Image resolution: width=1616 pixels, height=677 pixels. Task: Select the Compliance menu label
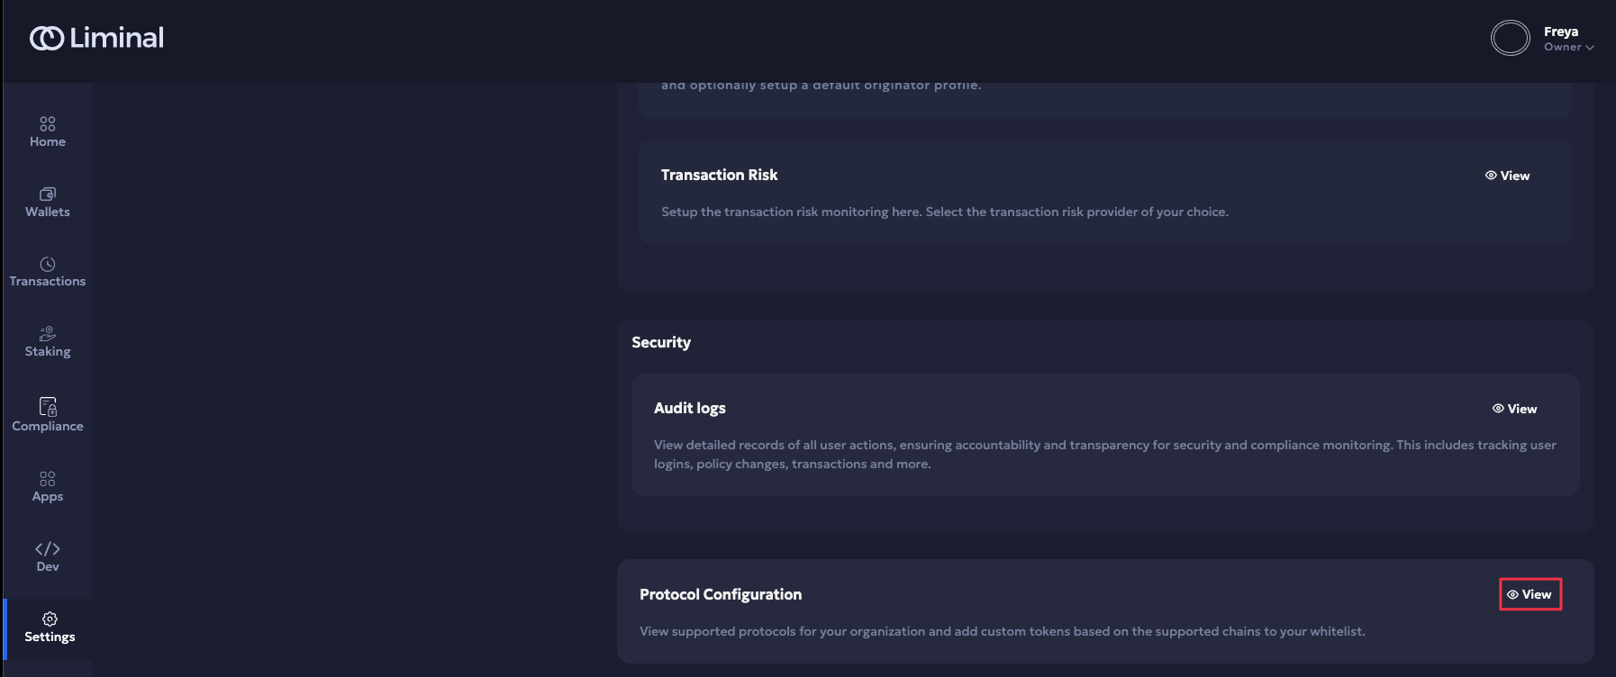tap(48, 426)
